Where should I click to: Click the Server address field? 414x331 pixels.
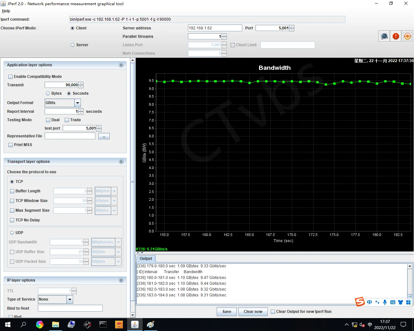[215, 28]
